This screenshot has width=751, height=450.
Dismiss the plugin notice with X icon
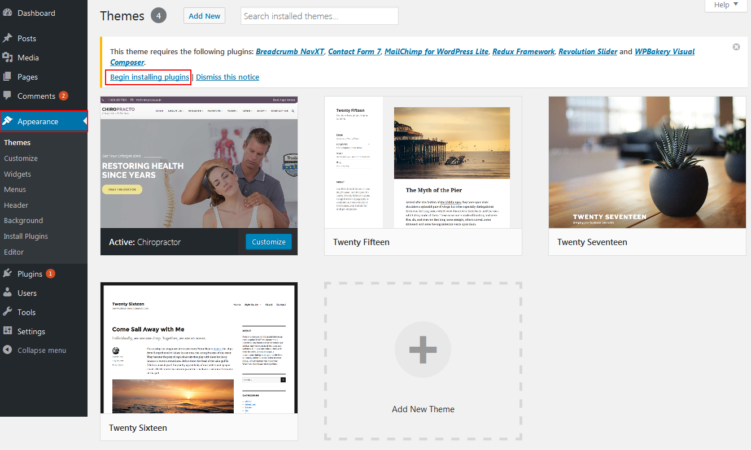point(736,47)
